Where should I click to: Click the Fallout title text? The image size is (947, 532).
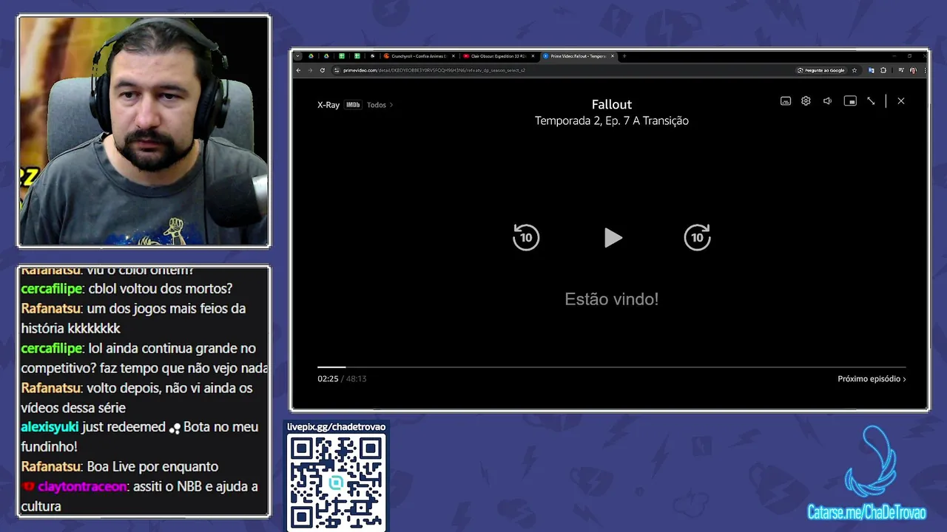(612, 105)
